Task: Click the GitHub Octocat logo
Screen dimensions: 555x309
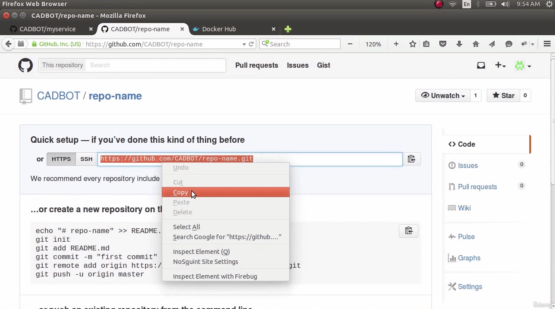Action: pyautogui.click(x=25, y=65)
